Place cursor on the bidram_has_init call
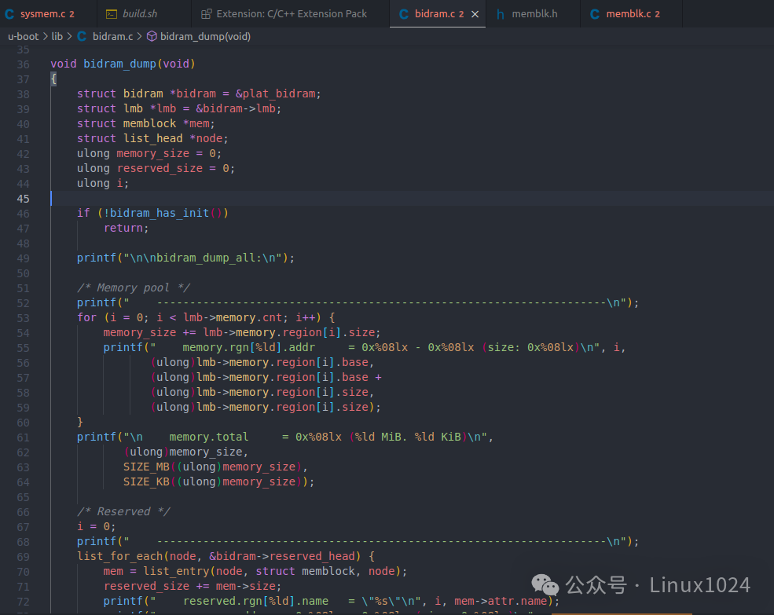The image size is (774, 615). coord(160,213)
